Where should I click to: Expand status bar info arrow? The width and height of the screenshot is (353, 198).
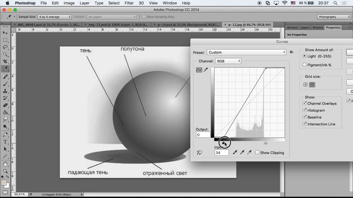pos(82,194)
